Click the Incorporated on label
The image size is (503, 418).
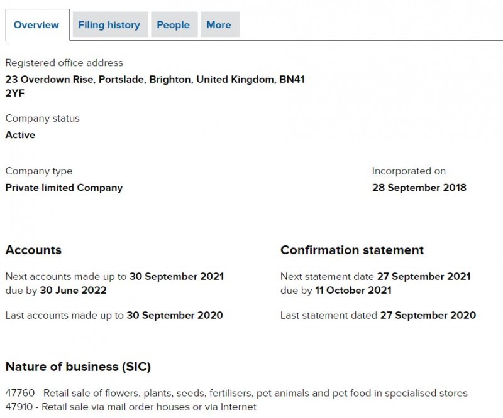coord(409,171)
